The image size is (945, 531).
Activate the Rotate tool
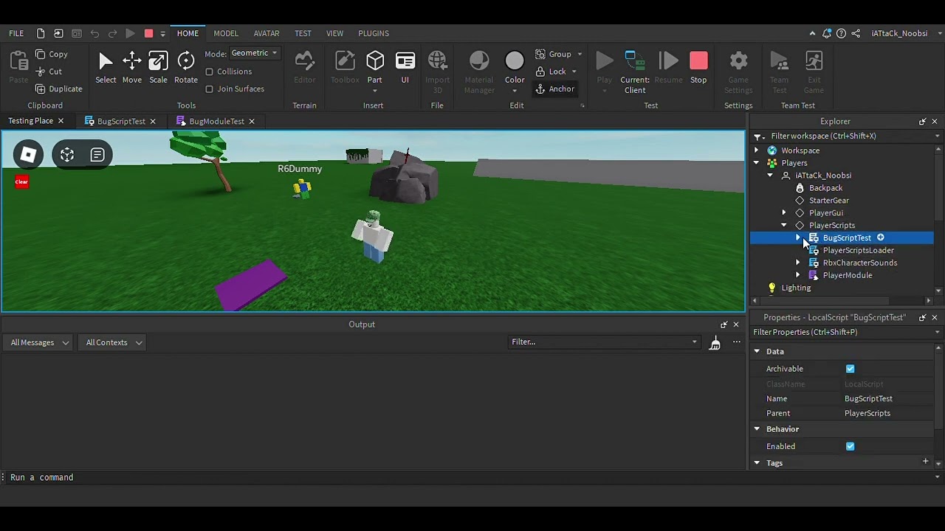tap(185, 66)
